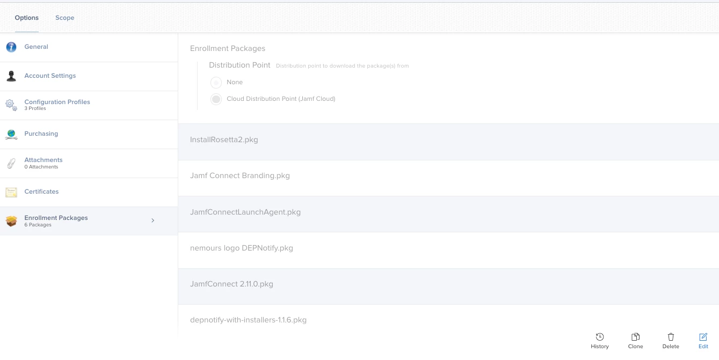Click the '3 Profiles' subtitle
The width and height of the screenshot is (719, 360).
pos(35,108)
